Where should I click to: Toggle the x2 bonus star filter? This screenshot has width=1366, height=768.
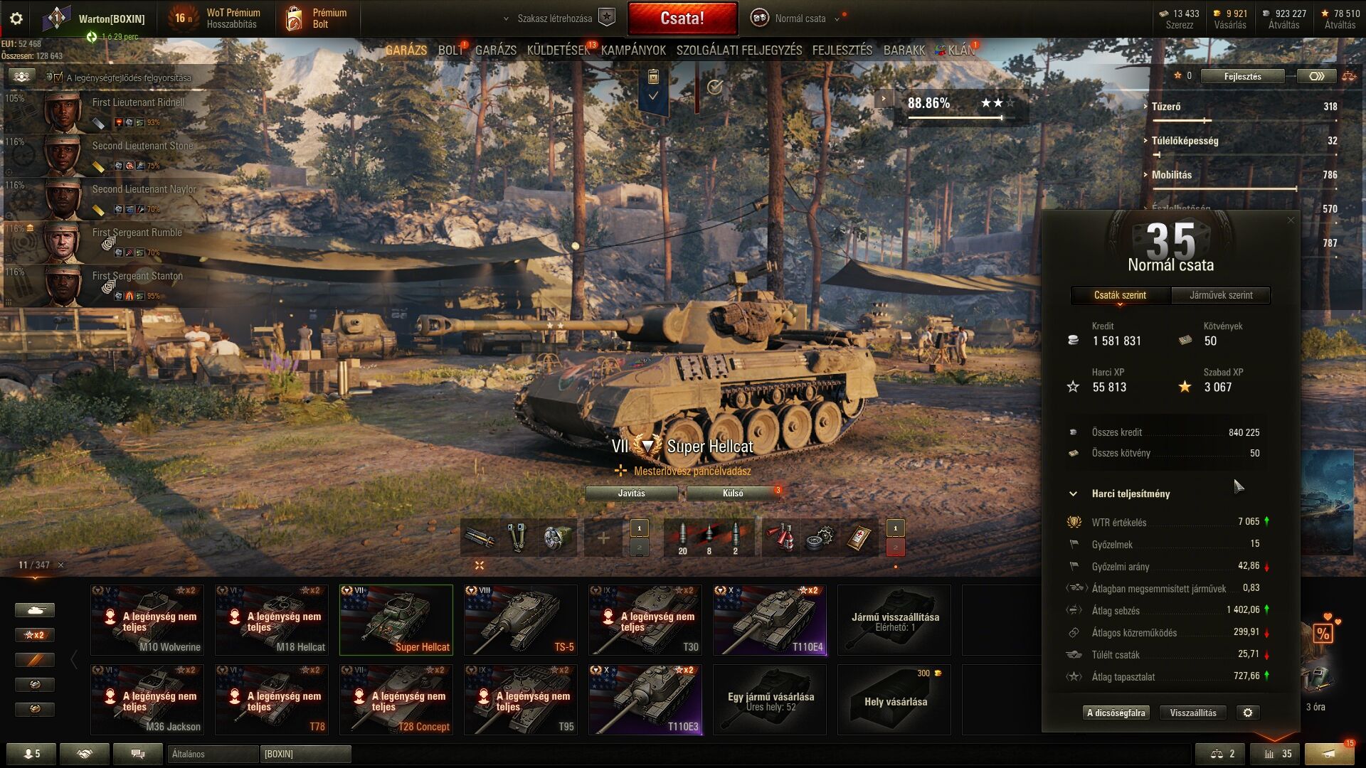coord(35,634)
